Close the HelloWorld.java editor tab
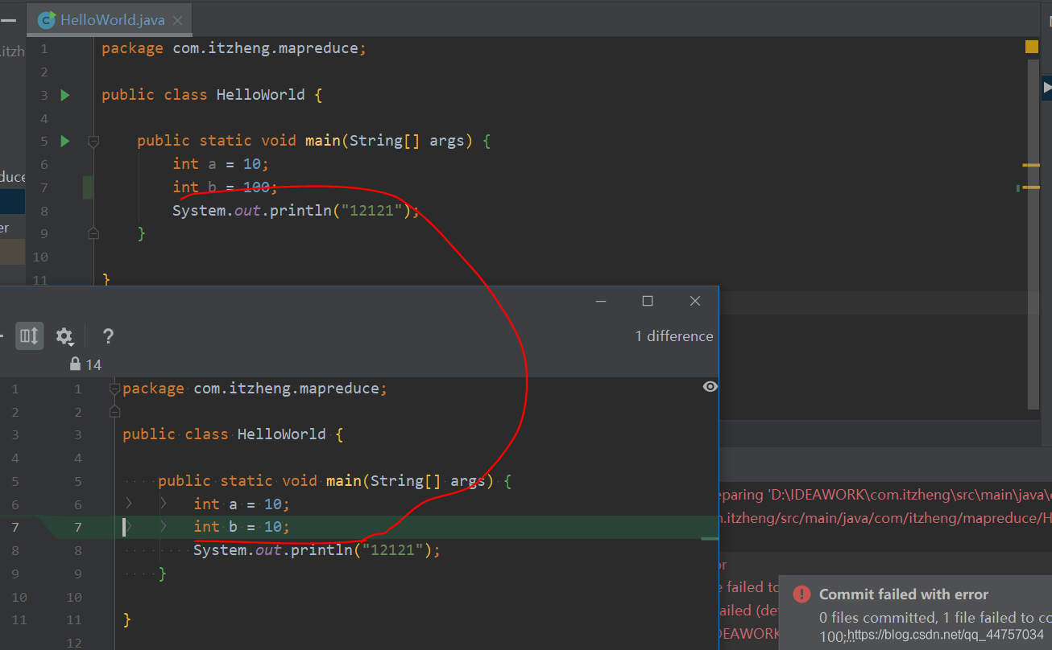 click(178, 21)
